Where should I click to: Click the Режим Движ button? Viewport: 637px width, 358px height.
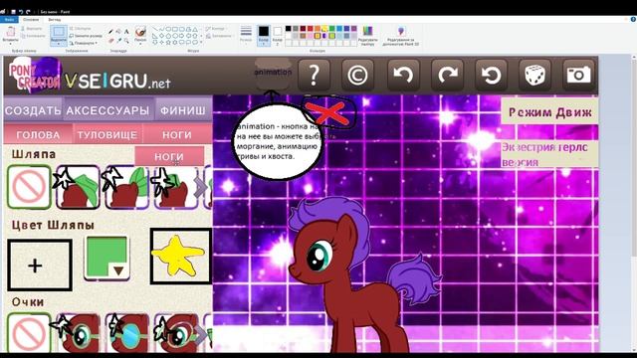[549, 111]
